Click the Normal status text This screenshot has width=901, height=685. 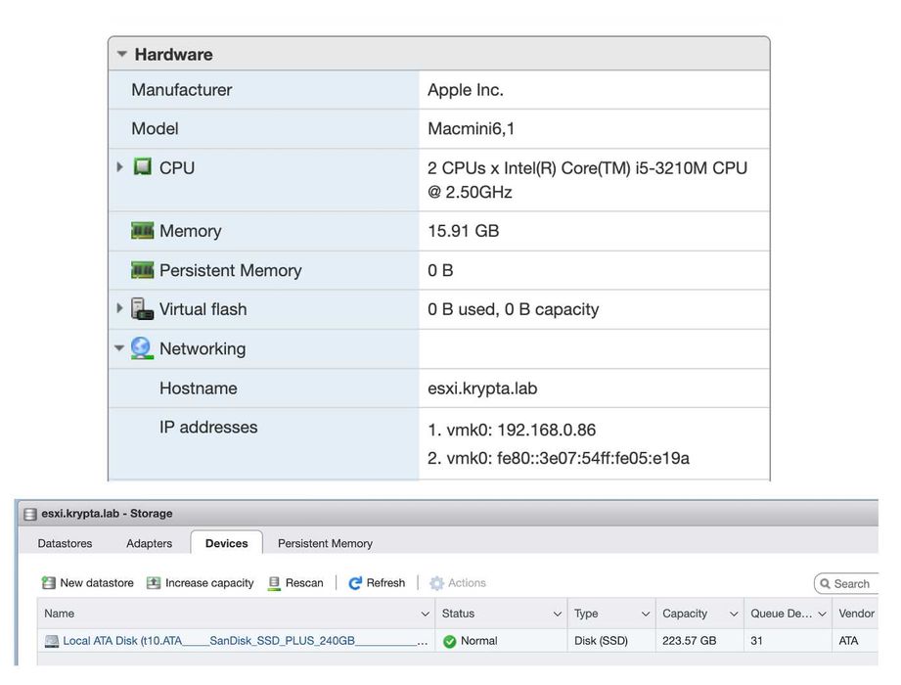(x=478, y=640)
